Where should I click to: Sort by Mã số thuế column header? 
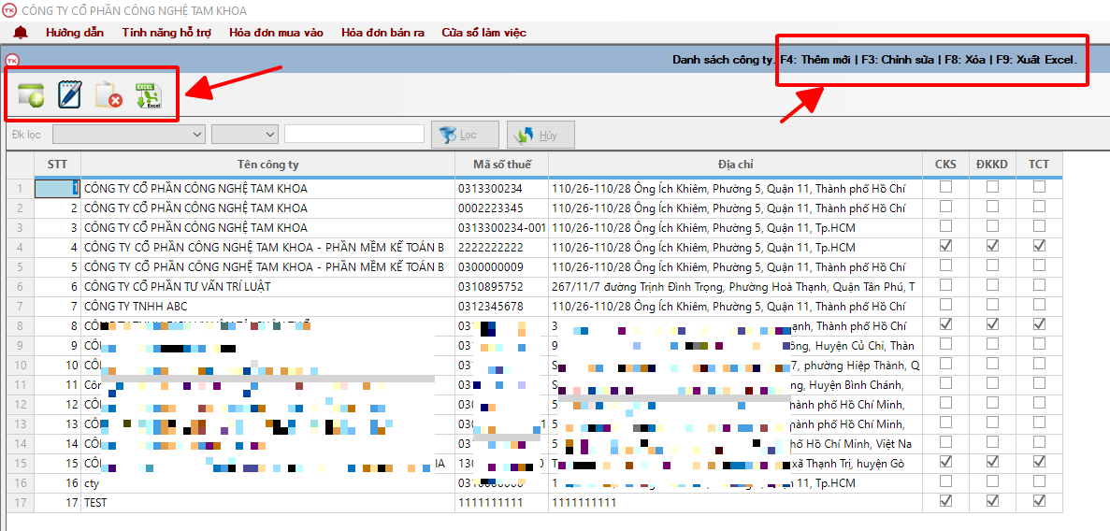[x=500, y=165]
